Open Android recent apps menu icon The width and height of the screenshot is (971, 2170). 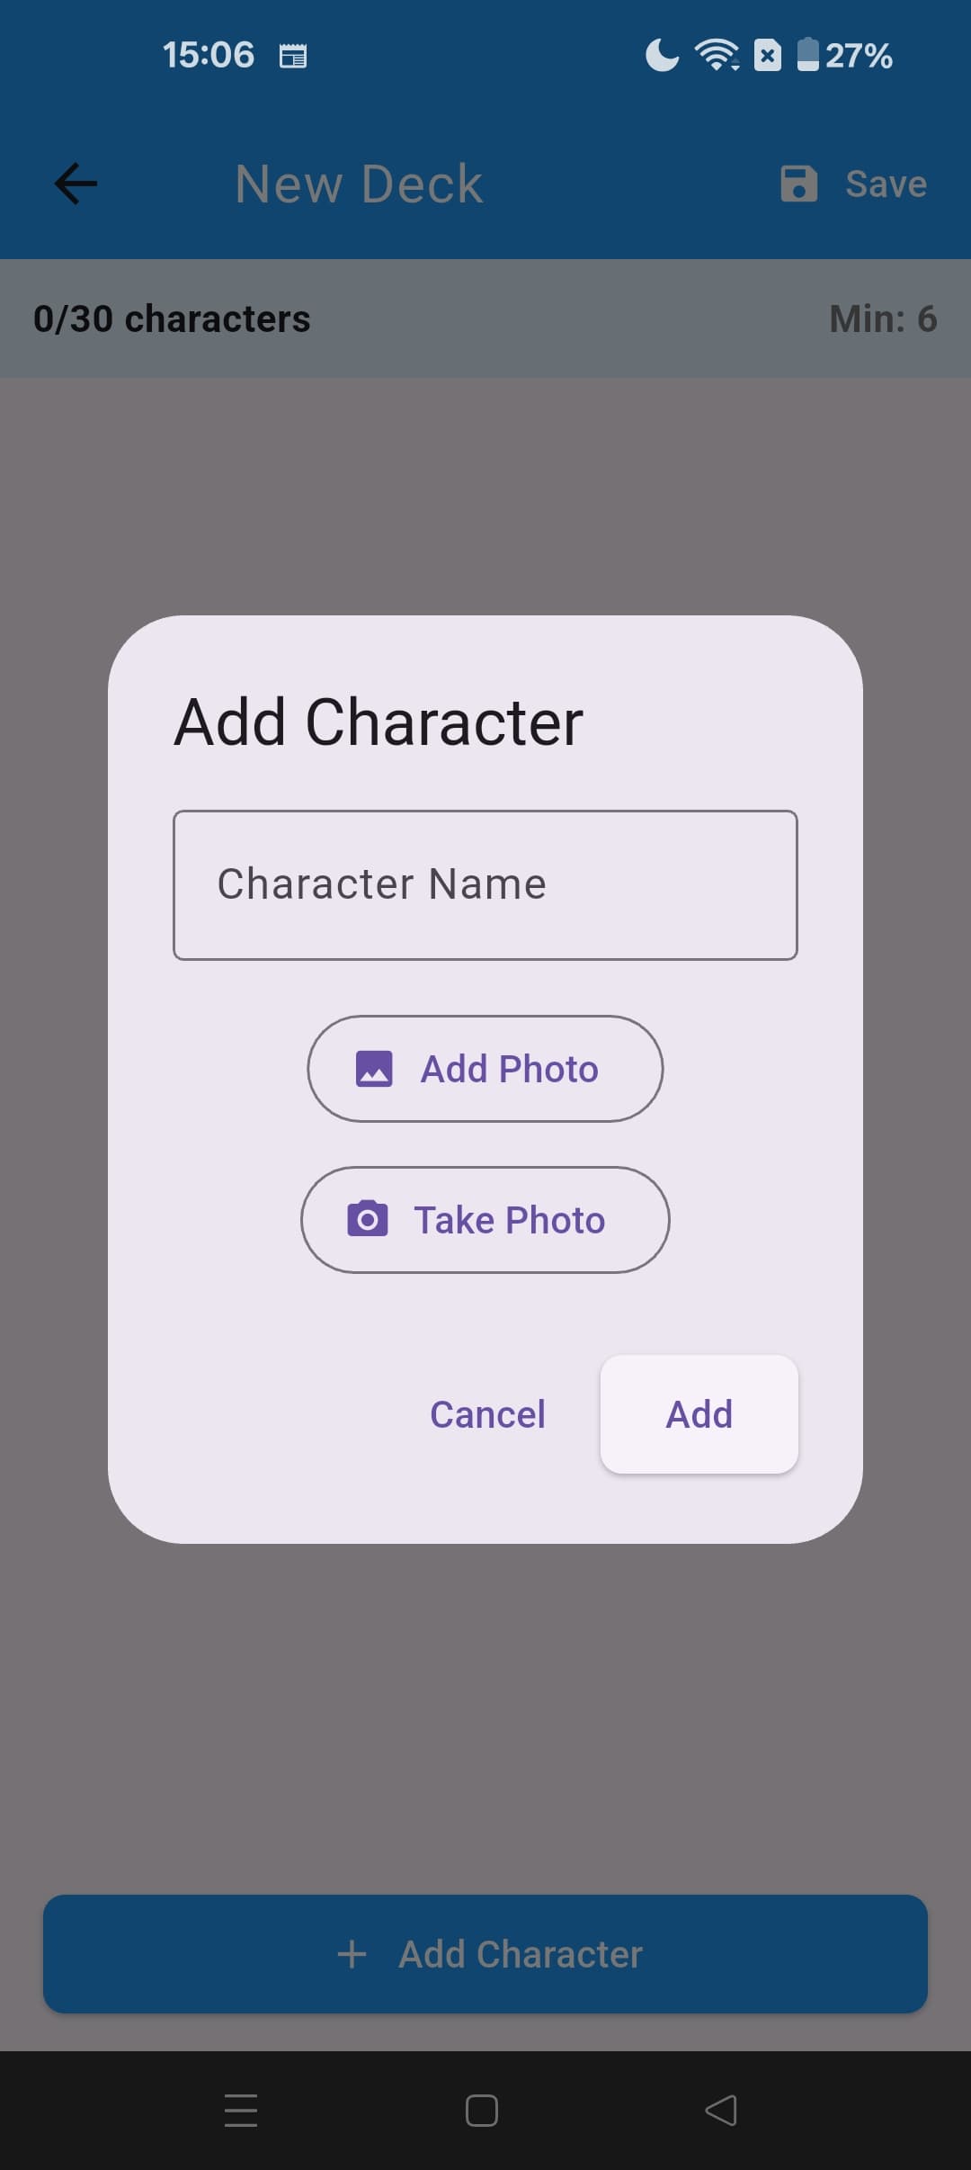click(x=241, y=2110)
